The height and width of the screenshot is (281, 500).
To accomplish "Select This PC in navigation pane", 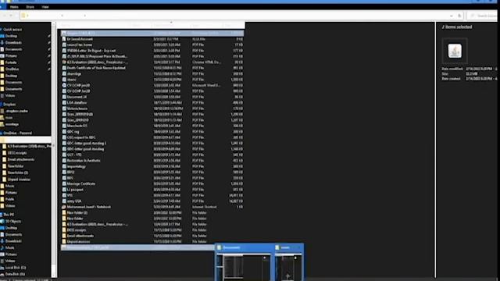I will point(9,215).
